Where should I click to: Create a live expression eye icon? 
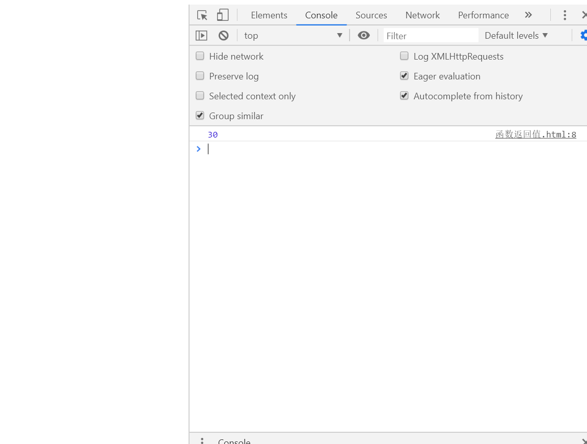[363, 35]
